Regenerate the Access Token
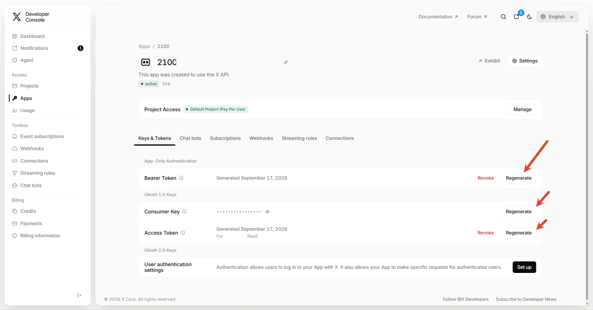Screen dimensions: 593x310 coord(518,233)
